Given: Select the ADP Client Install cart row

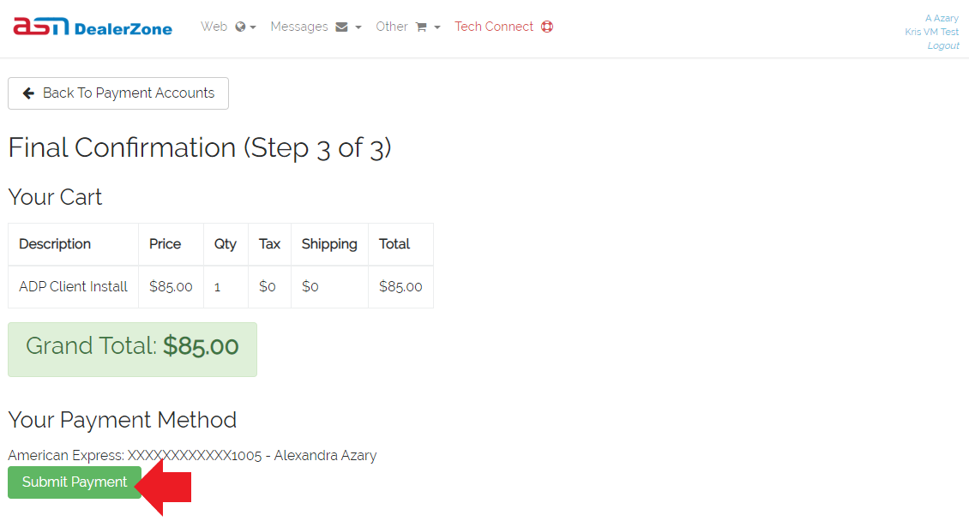Looking at the screenshot, I should coord(220,286).
